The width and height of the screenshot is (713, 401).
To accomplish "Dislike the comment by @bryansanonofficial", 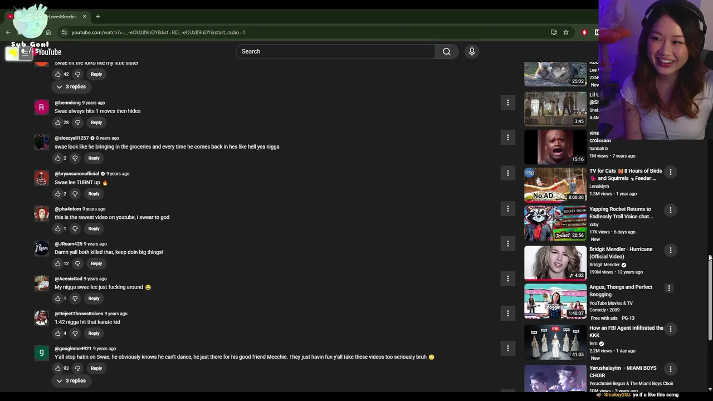I will [75, 194].
